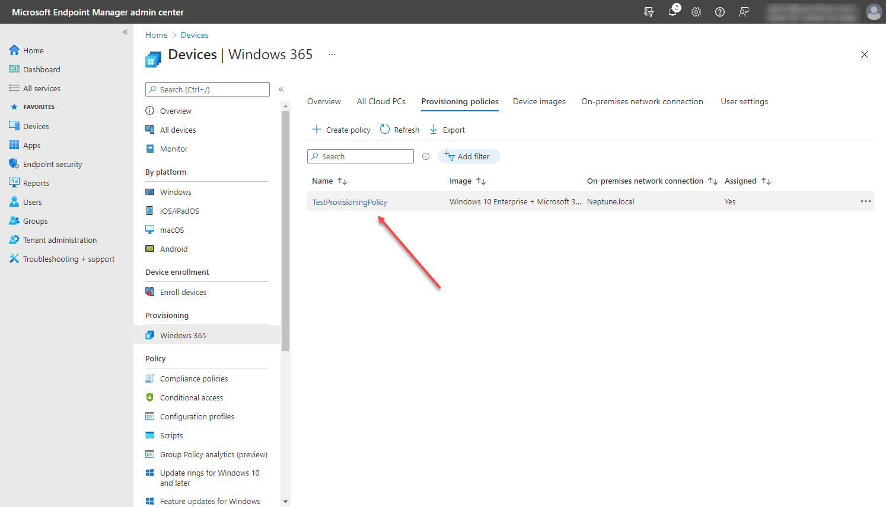Click Create policy
The image size is (886, 507).
tap(341, 129)
